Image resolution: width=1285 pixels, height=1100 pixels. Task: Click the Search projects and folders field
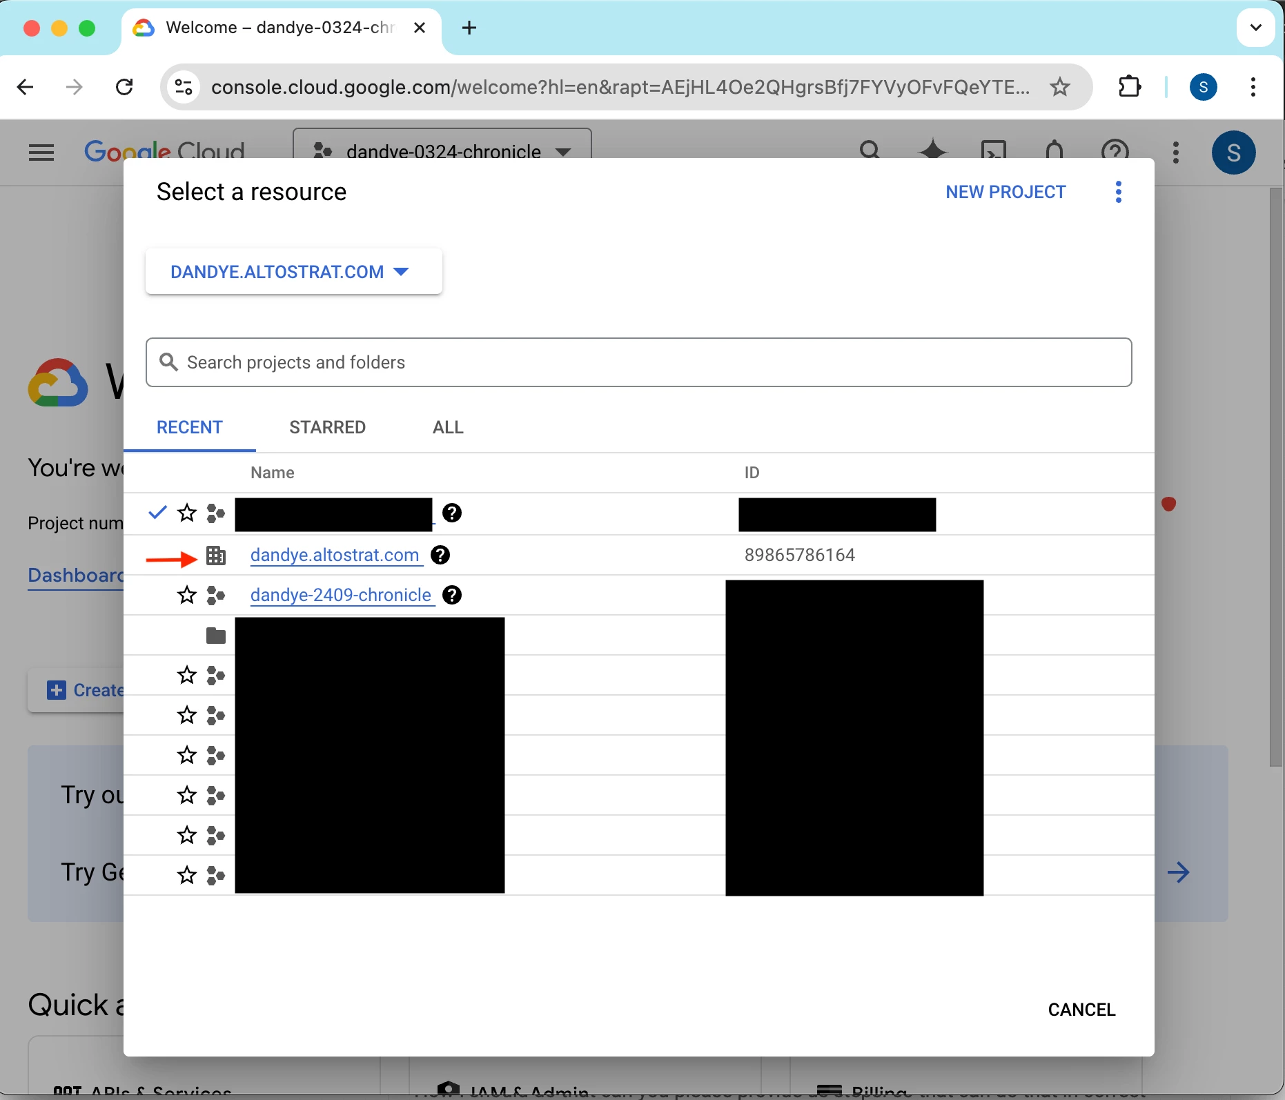[x=638, y=362]
